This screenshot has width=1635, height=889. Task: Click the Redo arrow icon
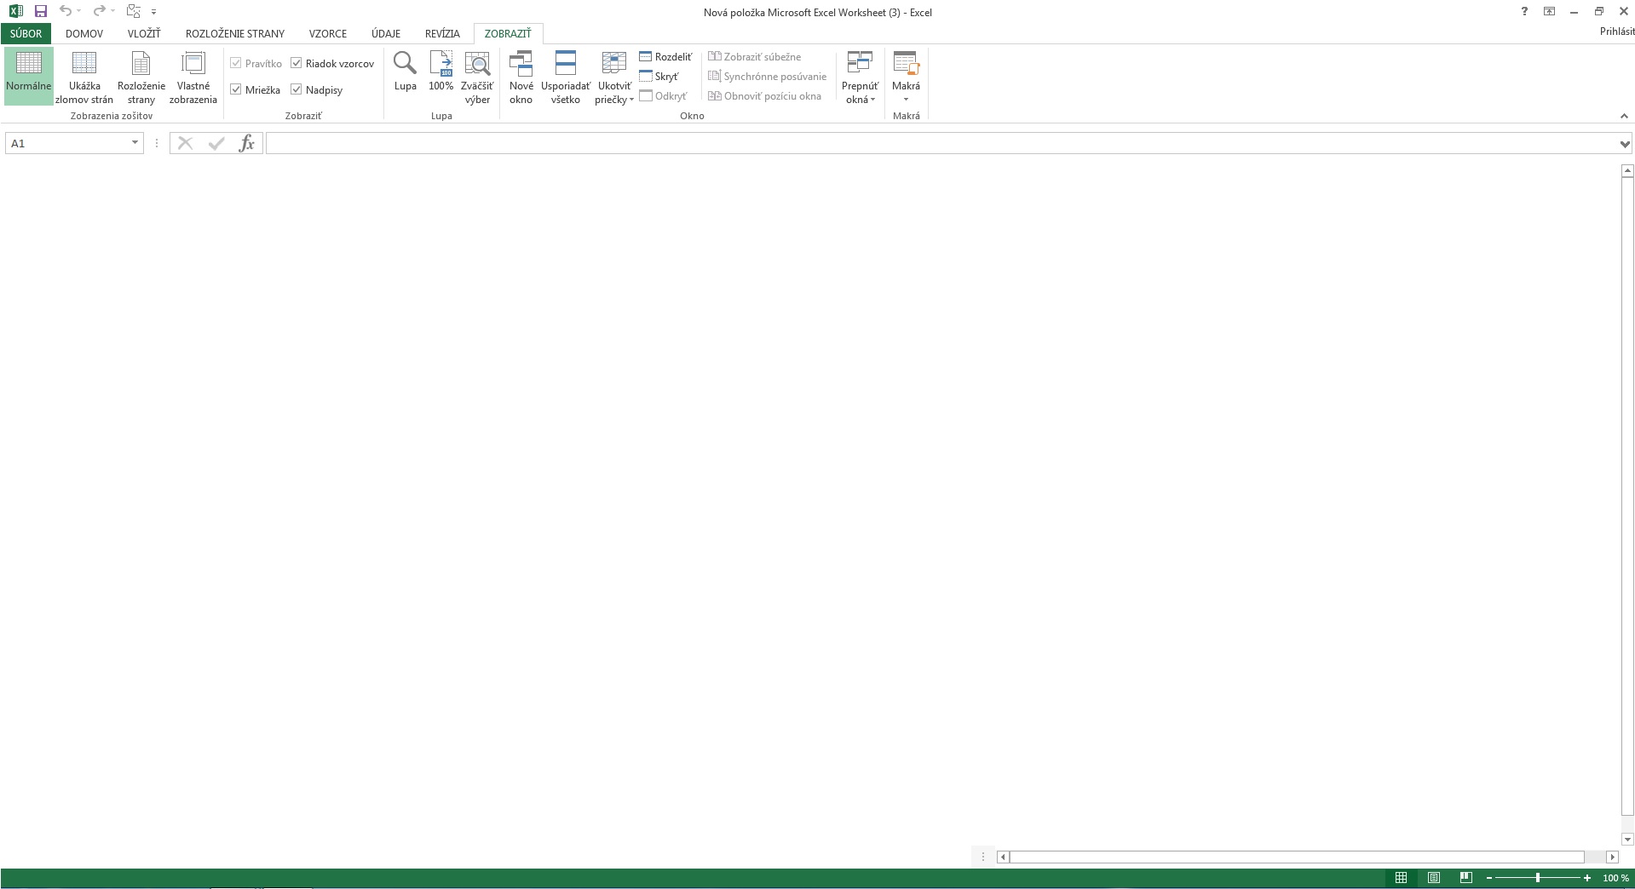[99, 12]
